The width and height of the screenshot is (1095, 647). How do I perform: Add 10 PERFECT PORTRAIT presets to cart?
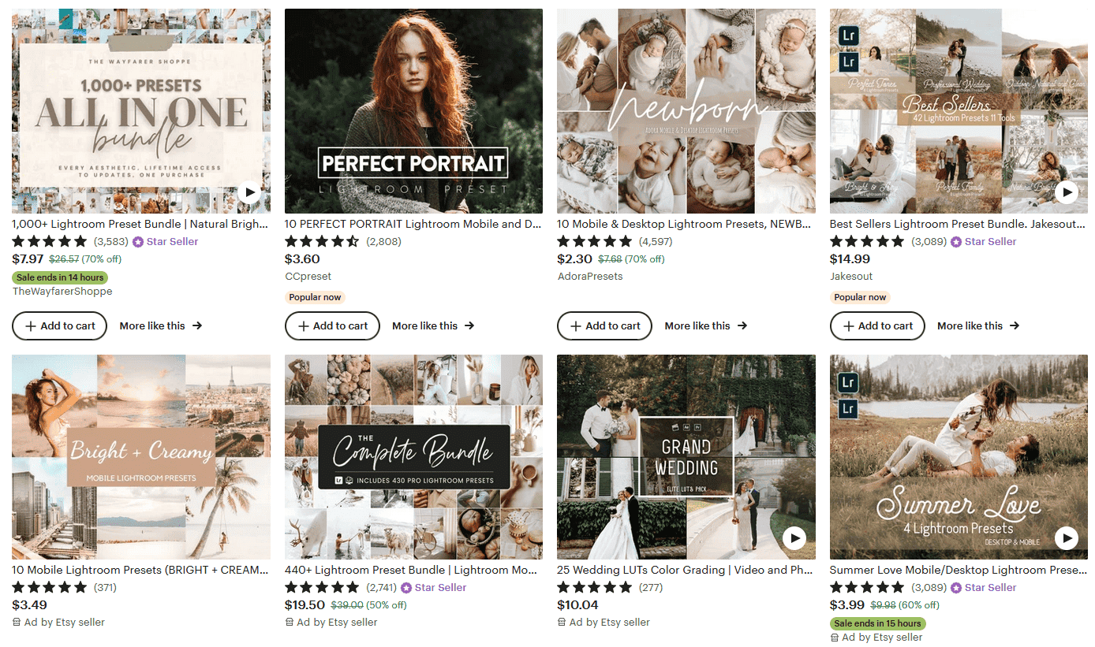pos(332,325)
